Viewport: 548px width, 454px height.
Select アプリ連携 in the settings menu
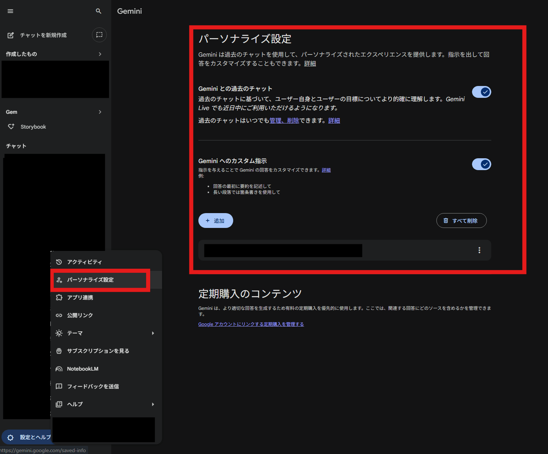click(80, 298)
